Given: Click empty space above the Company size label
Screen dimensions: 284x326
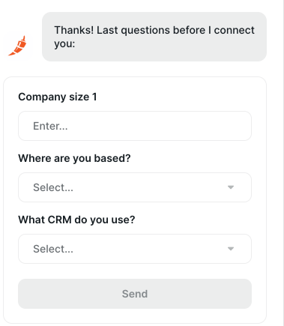Looking at the screenshot, I should point(135,84).
